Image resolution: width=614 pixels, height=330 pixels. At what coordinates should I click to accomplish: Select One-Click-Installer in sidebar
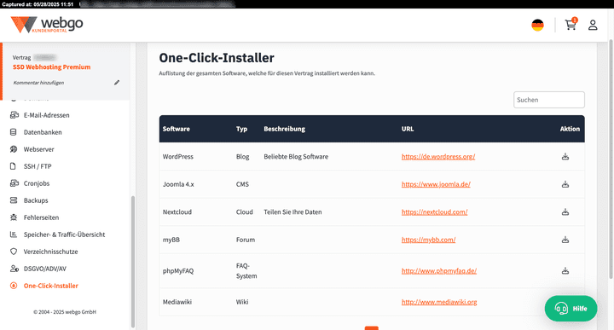(x=51, y=286)
